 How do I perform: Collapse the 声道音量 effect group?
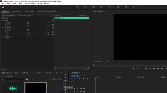pos(2,27)
